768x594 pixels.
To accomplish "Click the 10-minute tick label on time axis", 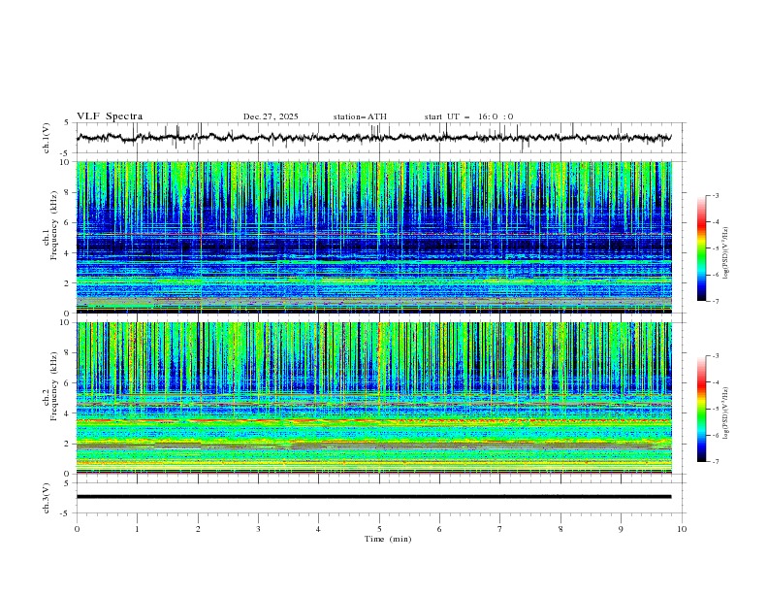I will coord(682,529).
